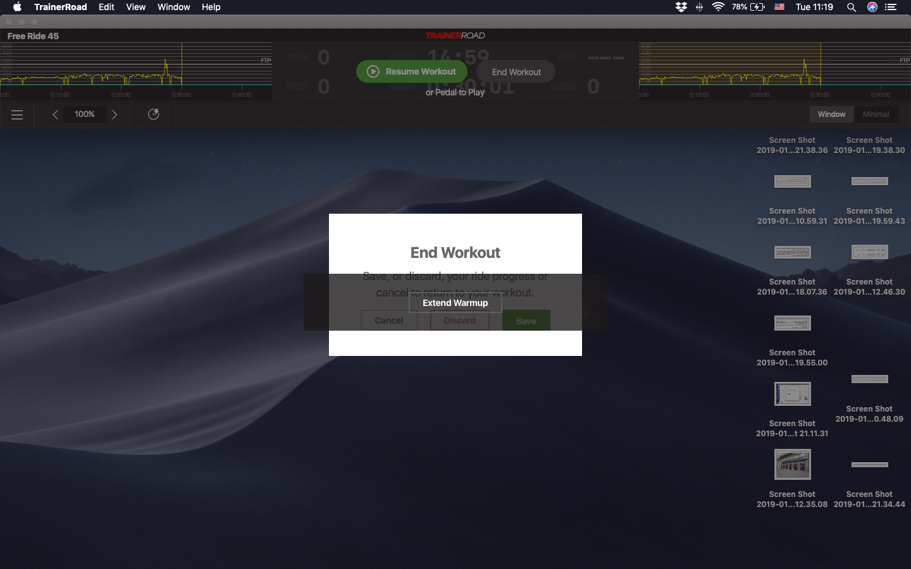
Task: Click Extend Warmup button
Action: click(x=455, y=303)
